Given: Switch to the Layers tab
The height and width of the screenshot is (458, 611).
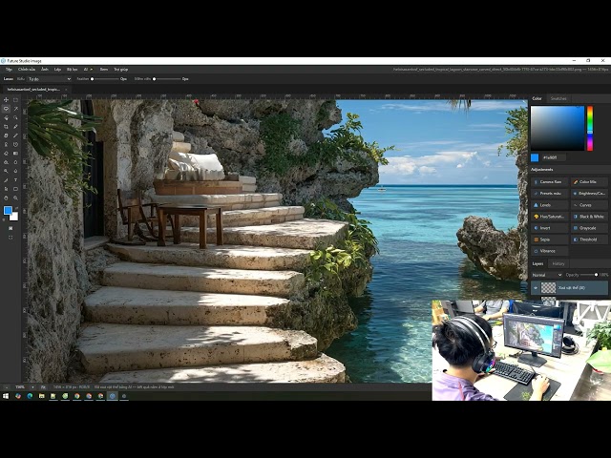Looking at the screenshot, I should [x=537, y=263].
